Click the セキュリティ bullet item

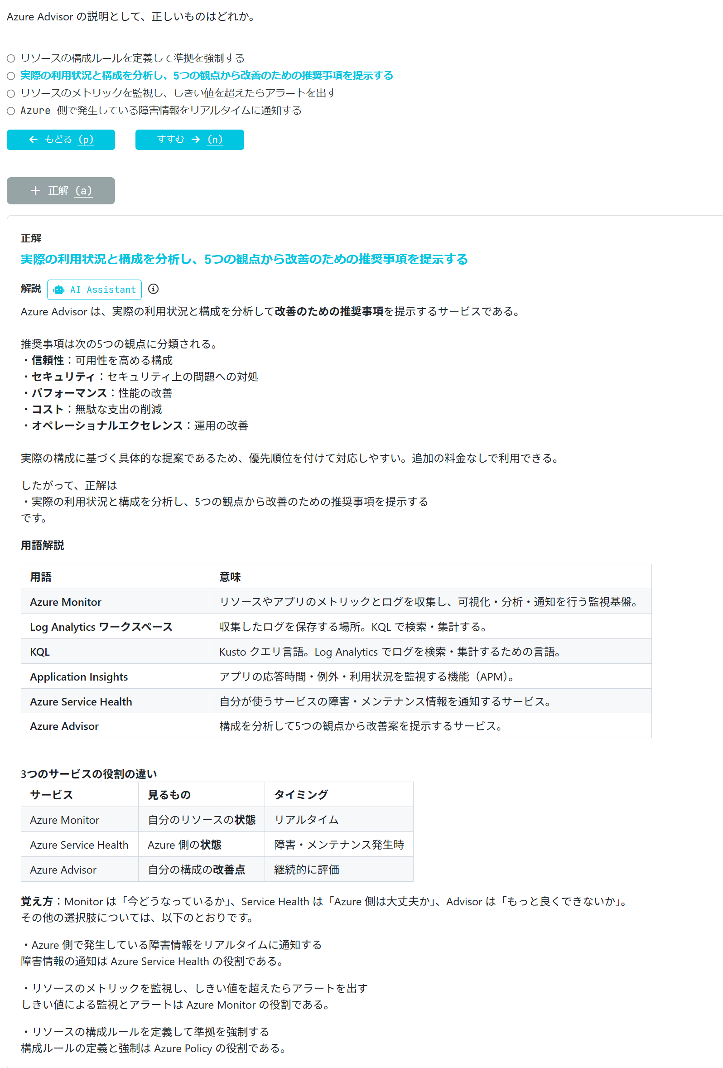140,377
